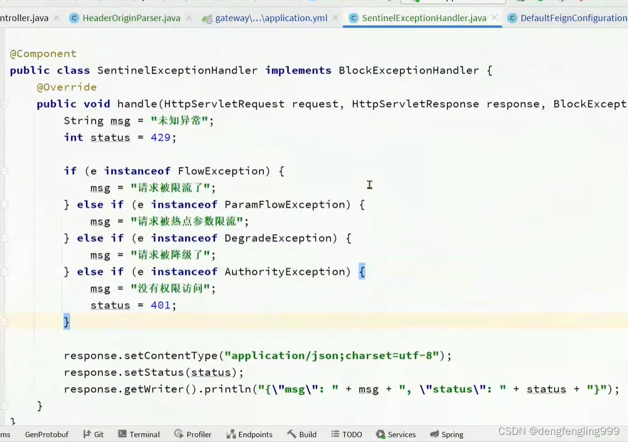Click the @Component annotation
Image resolution: width=628 pixels, height=442 pixels.
[x=43, y=54]
